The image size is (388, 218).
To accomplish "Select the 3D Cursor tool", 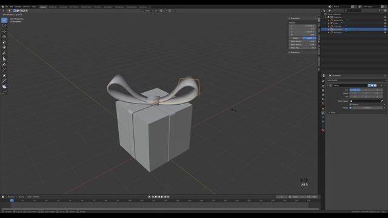I will pyautogui.click(x=4, y=25).
